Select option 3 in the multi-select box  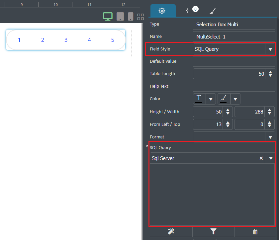pos(66,40)
